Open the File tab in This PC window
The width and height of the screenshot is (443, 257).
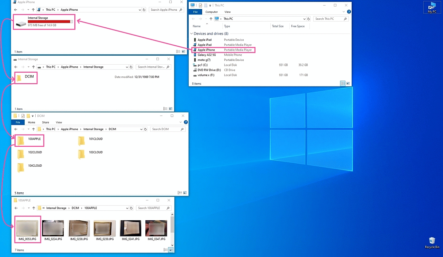click(195, 12)
